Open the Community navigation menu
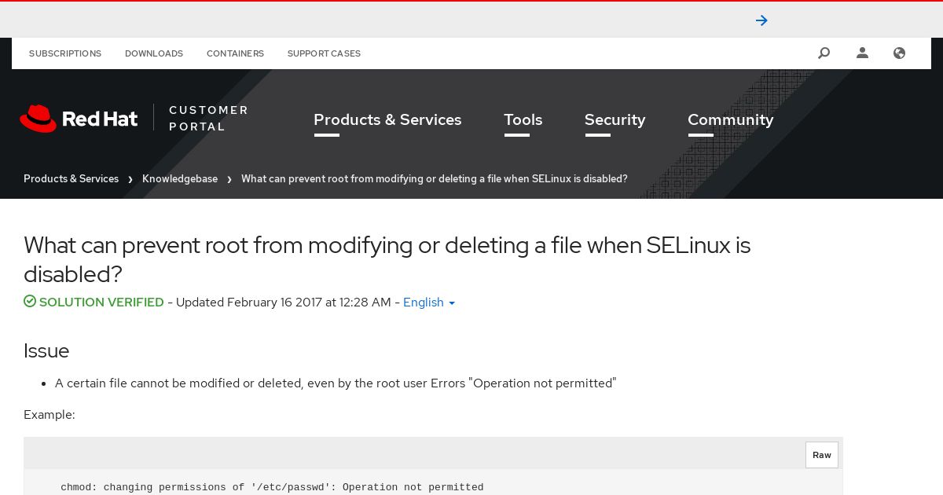 click(731, 120)
